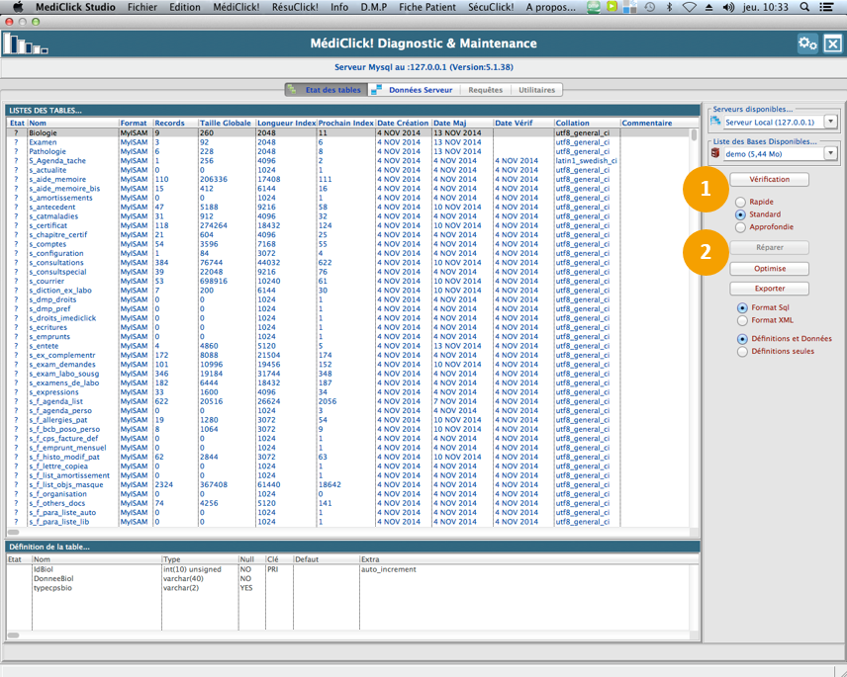Screen dimensions: 847x677
Task: Click the Wi-Fi icon in menu bar
Action: click(x=690, y=7)
